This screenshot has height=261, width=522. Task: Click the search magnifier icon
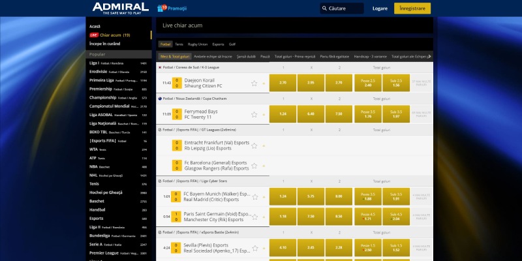point(324,8)
